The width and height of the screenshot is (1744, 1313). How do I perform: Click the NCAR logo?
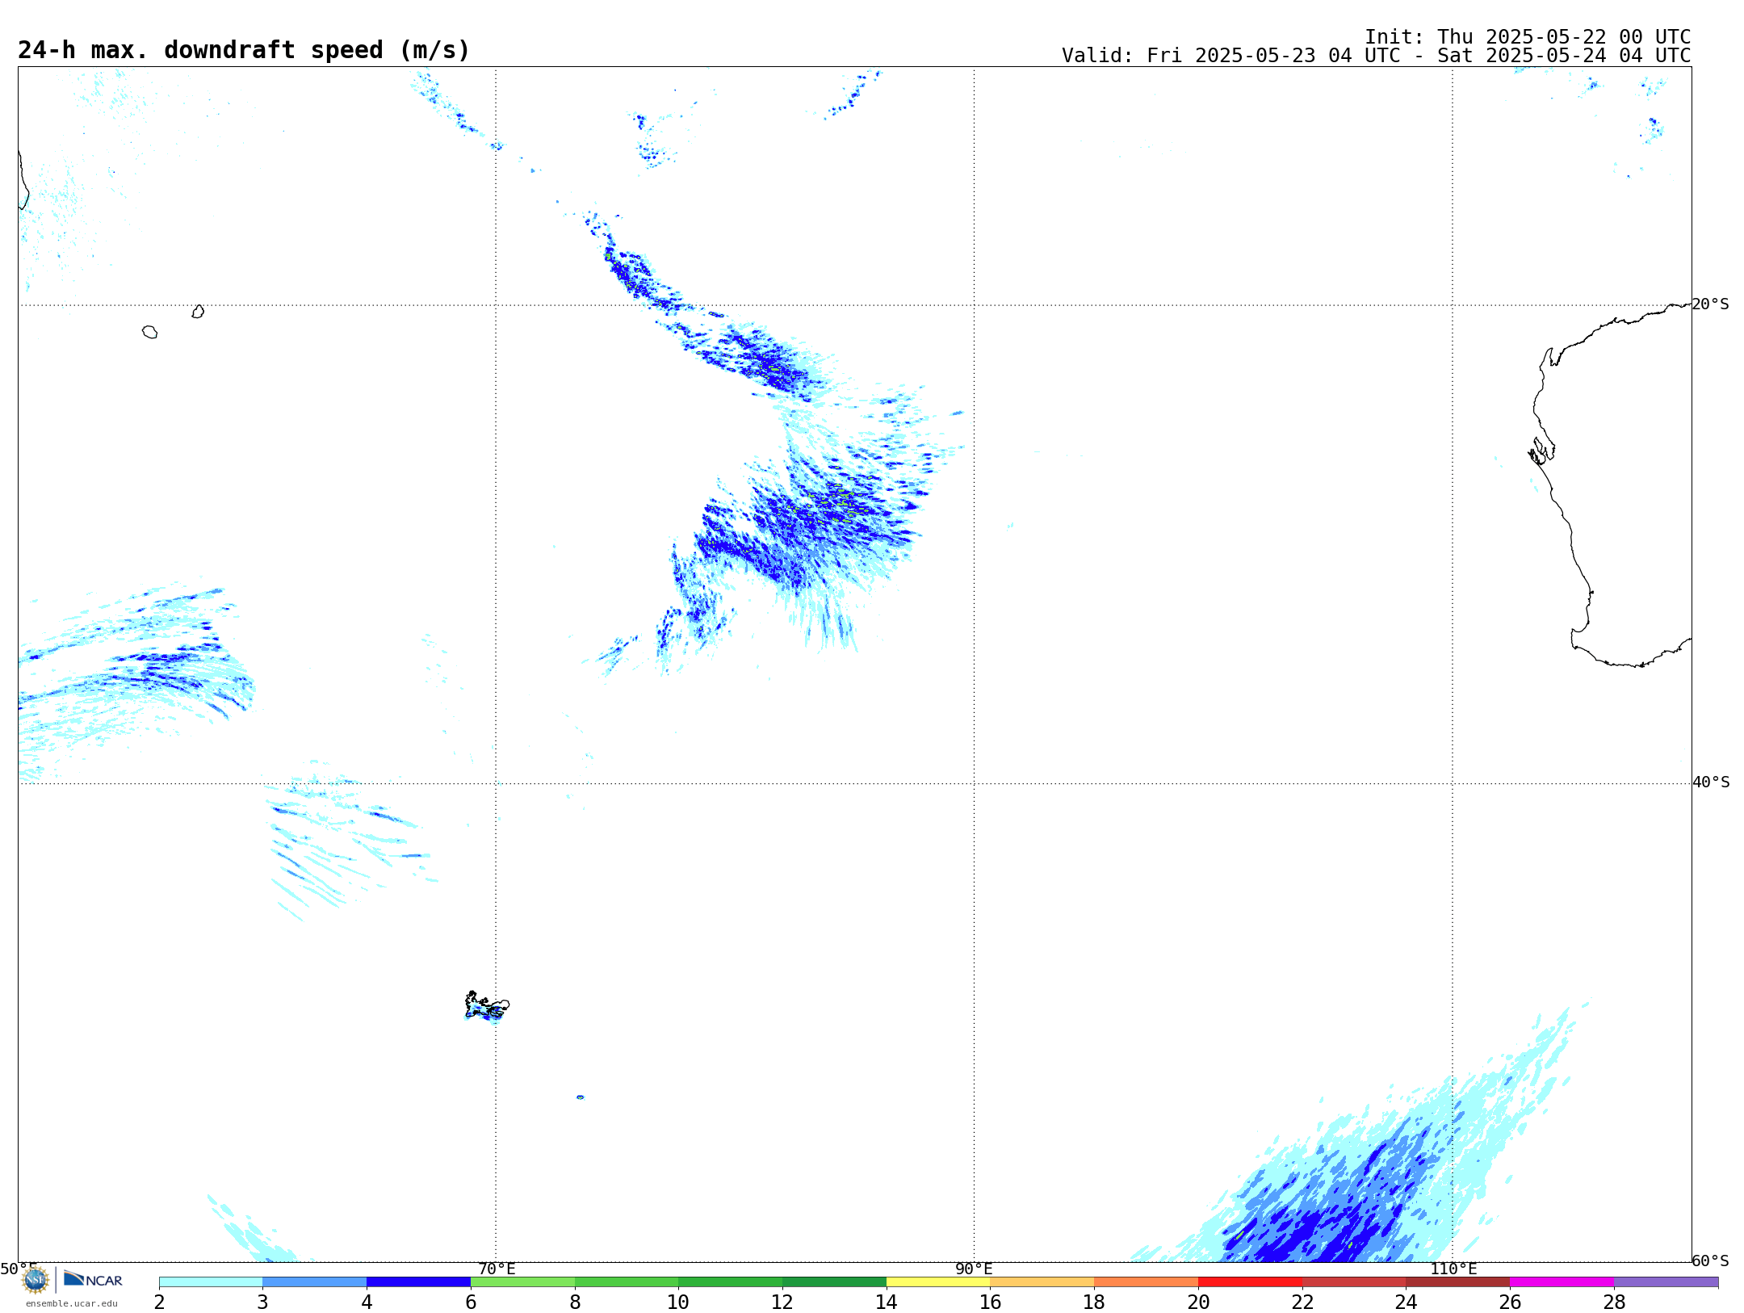coord(93,1279)
